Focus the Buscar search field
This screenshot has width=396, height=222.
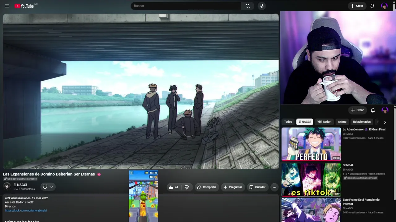pos(186,6)
